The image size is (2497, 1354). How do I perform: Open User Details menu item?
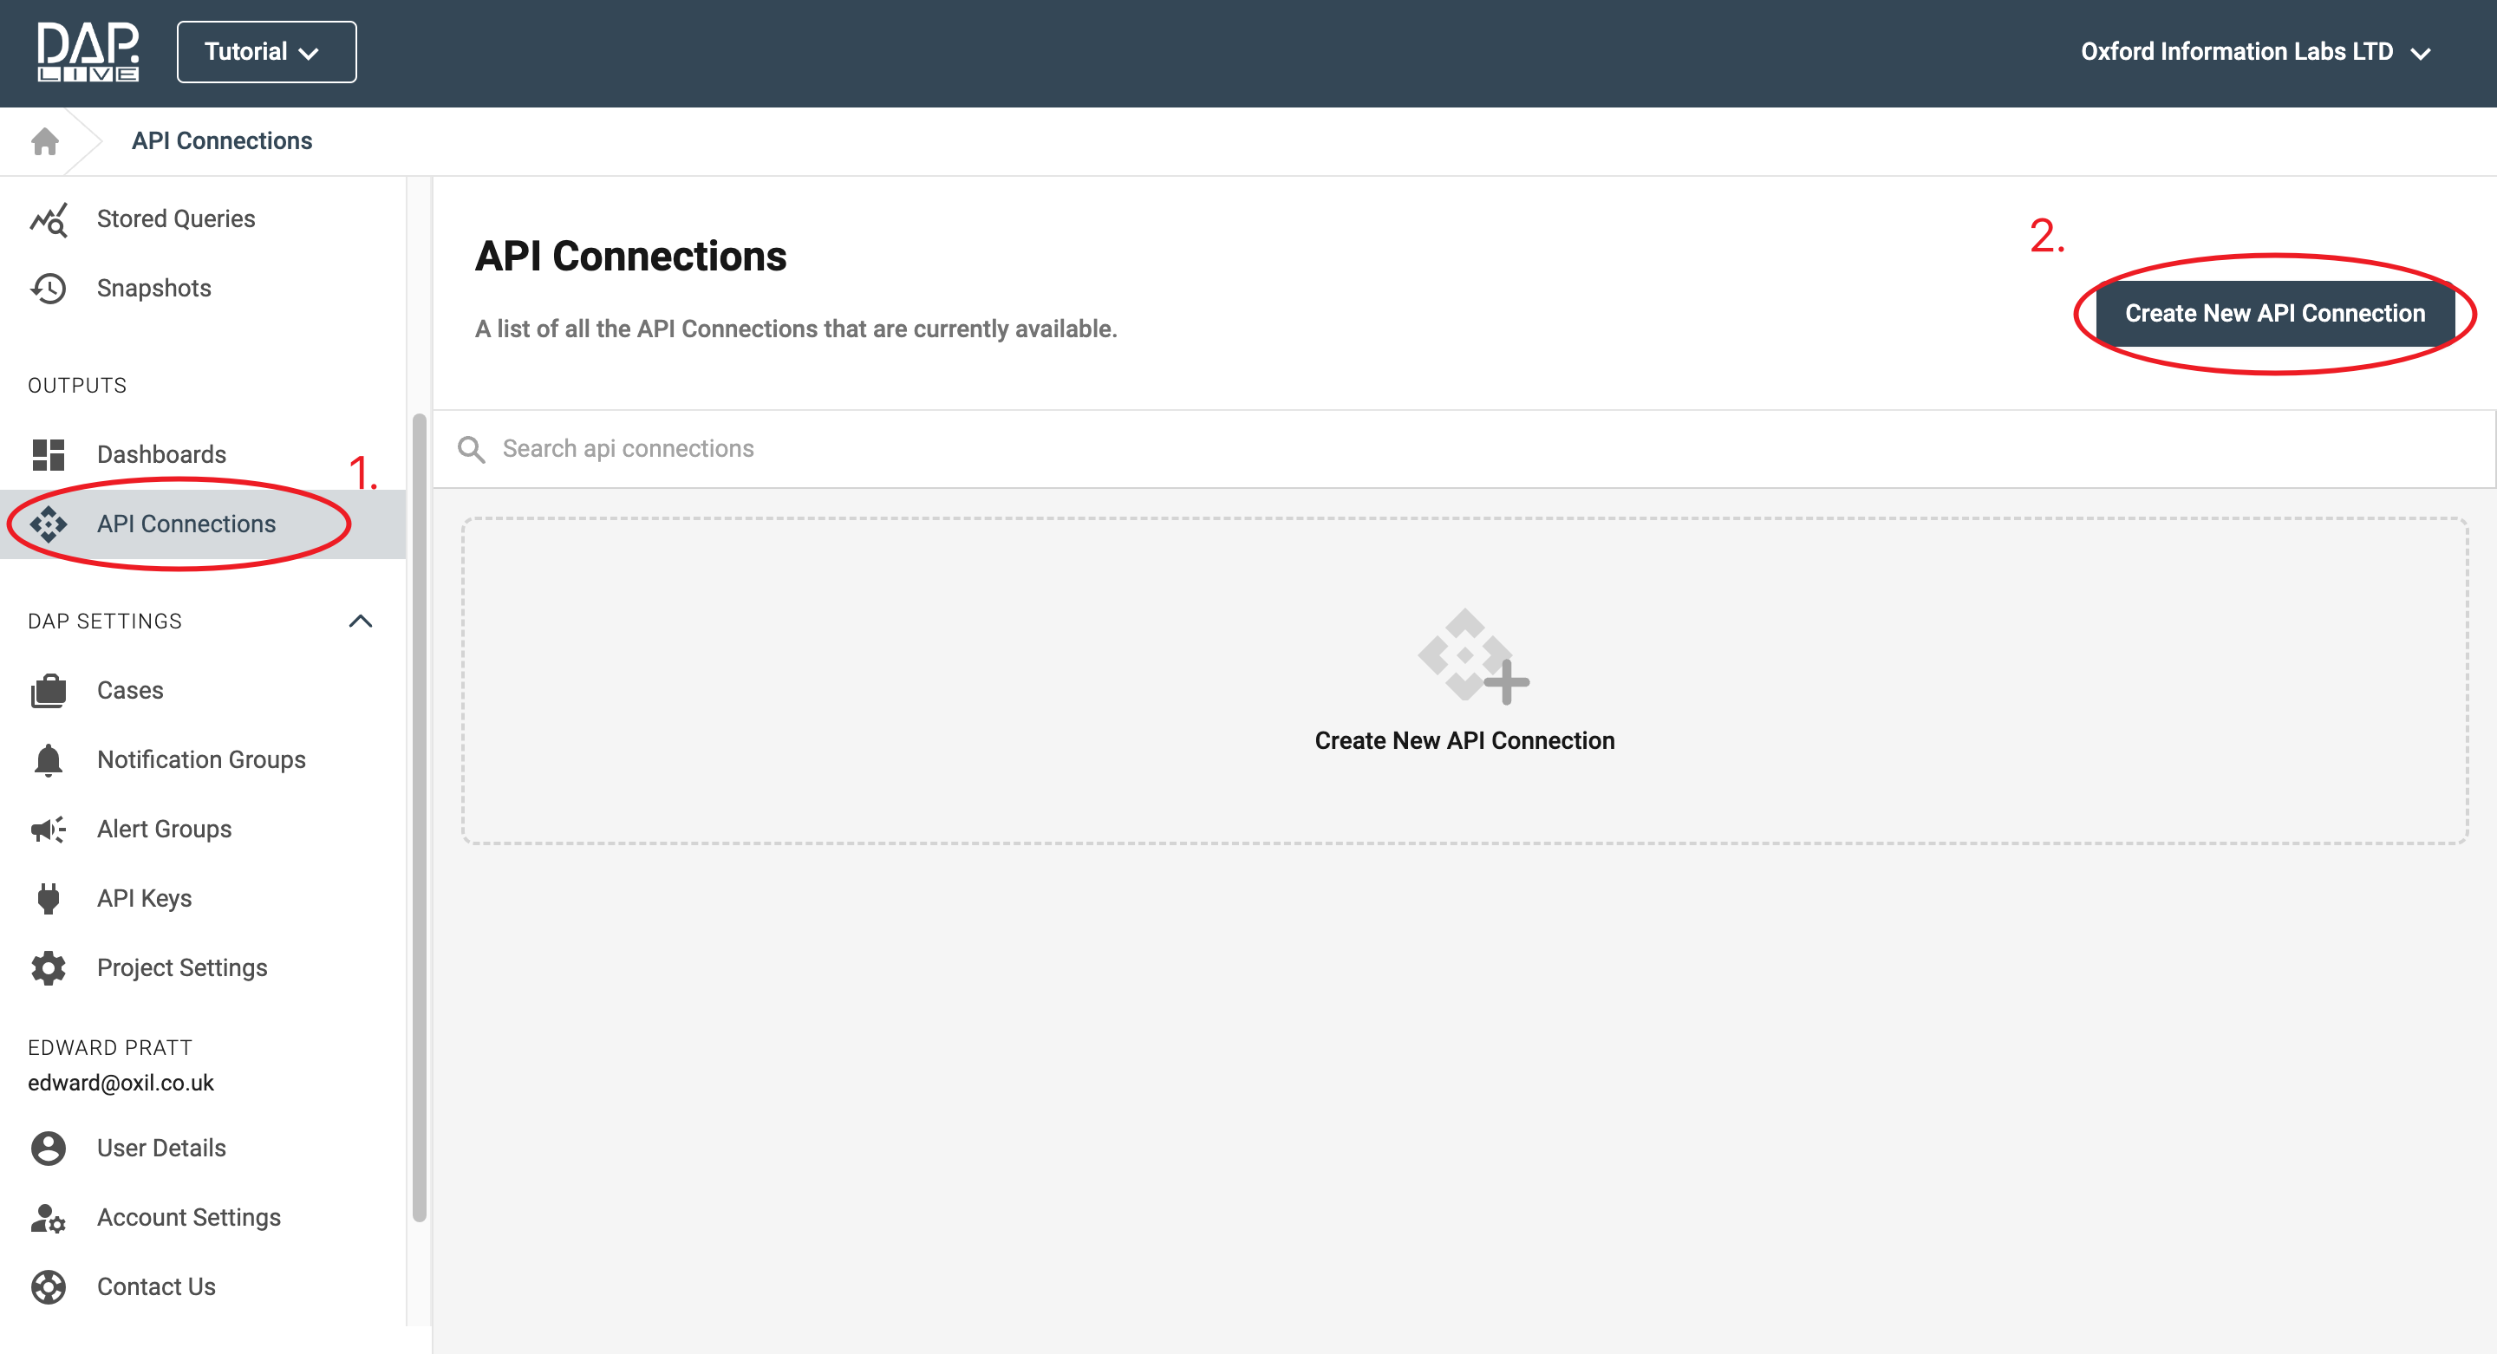click(x=161, y=1148)
